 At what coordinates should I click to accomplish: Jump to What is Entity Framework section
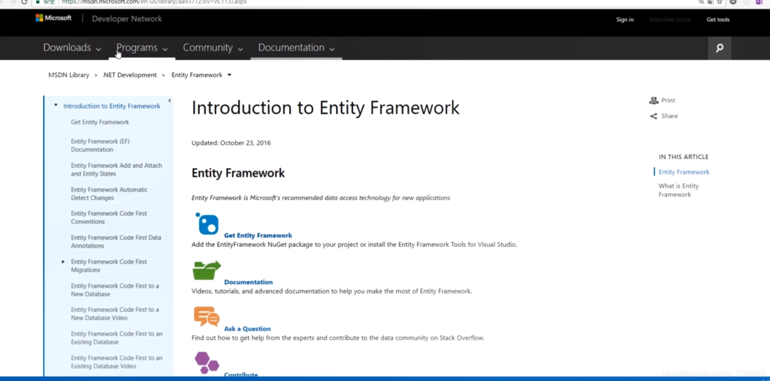pos(679,190)
